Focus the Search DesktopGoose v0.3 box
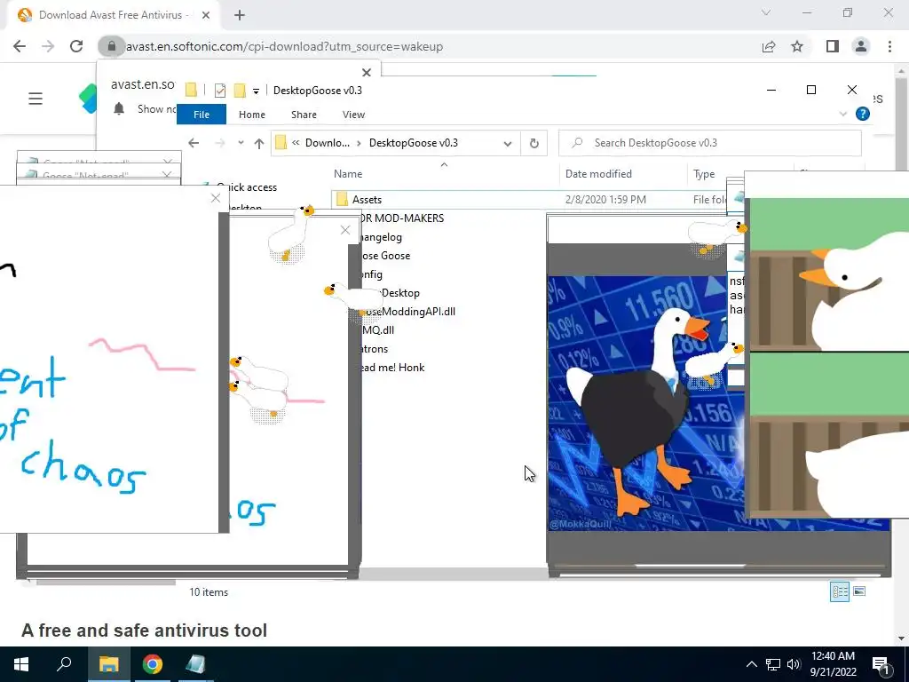This screenshot has width=909, height=682. (710, 143)
